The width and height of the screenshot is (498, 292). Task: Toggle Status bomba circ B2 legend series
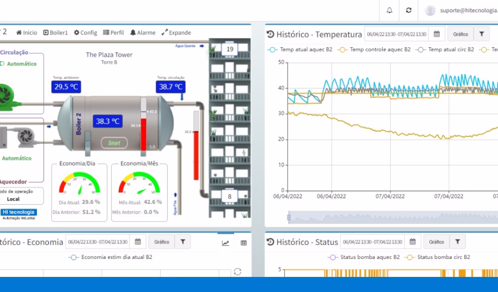(437, 257)
